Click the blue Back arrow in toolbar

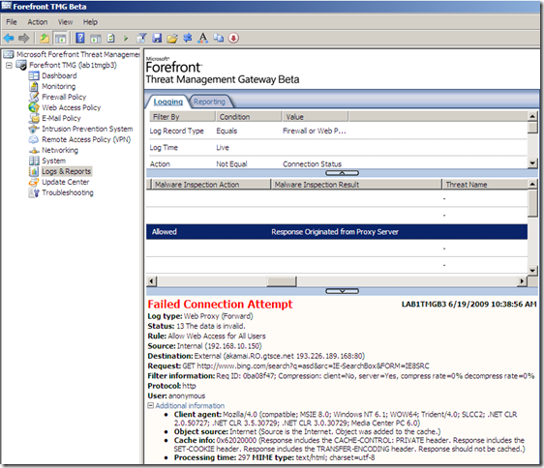tap(9, 38)
